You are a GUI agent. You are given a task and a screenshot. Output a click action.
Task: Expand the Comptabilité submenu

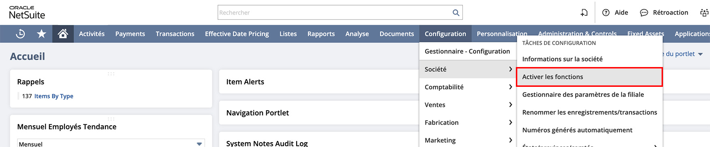pos(468,87)
